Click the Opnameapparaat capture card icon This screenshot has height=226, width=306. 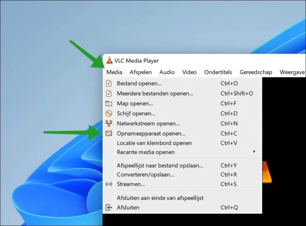click(109, 133)
